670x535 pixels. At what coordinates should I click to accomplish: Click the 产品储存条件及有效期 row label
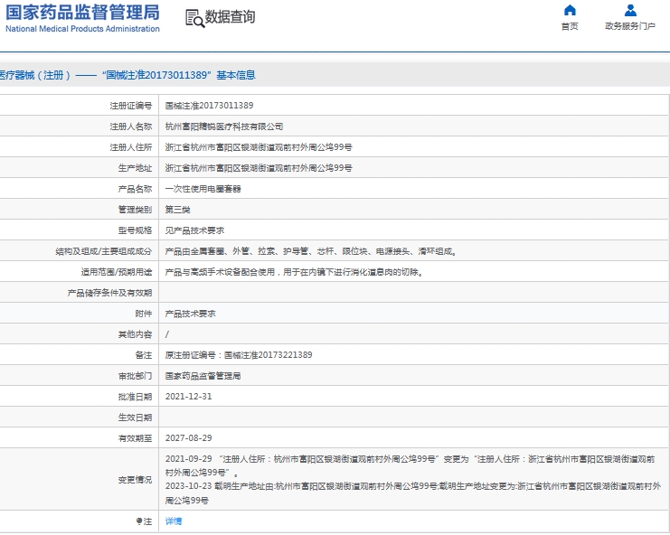(x=109, y=293)
